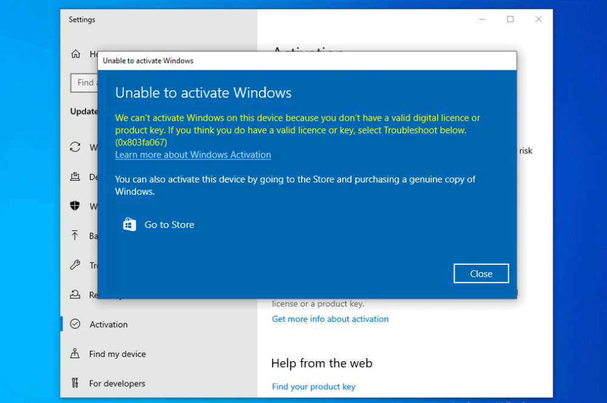Select the Windows Security shield icon
607x403 pixels.
coord(75,205)
